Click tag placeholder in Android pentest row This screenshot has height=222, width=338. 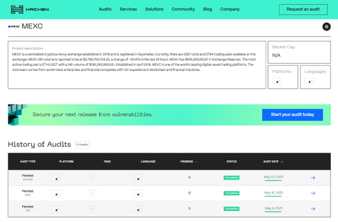(x=92, y=178)
